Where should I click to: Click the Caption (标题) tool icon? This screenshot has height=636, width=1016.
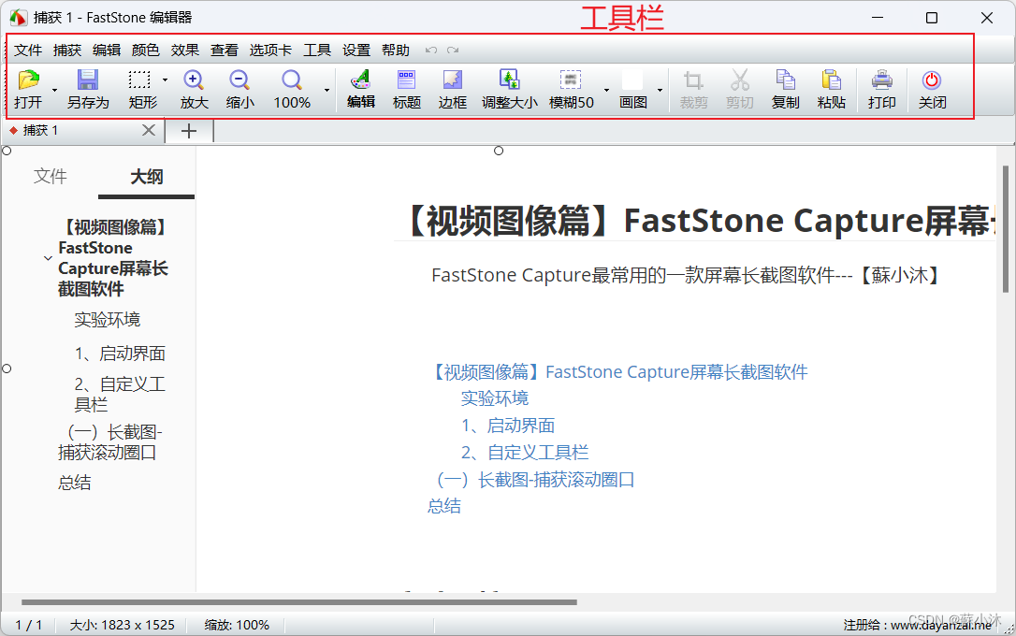(406, 80)
